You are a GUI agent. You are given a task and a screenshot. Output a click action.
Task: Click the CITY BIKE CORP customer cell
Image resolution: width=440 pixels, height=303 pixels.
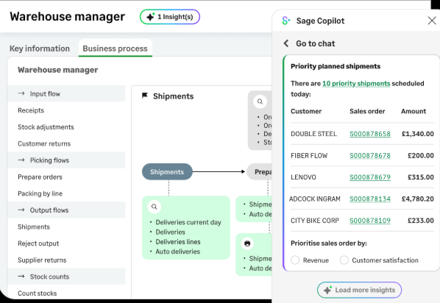(x=315, y=221)
